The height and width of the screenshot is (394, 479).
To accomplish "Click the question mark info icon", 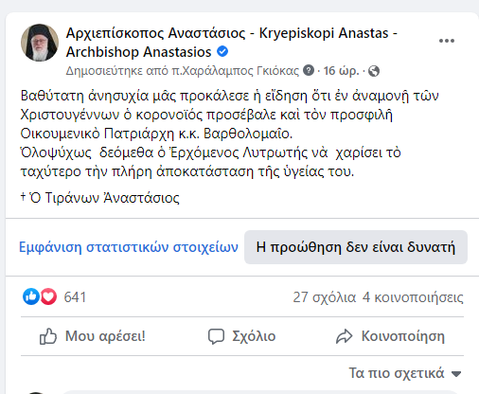I will click(x=309, y=70).
